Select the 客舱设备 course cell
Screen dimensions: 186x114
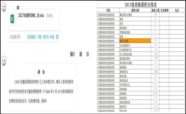pos(135,76)
